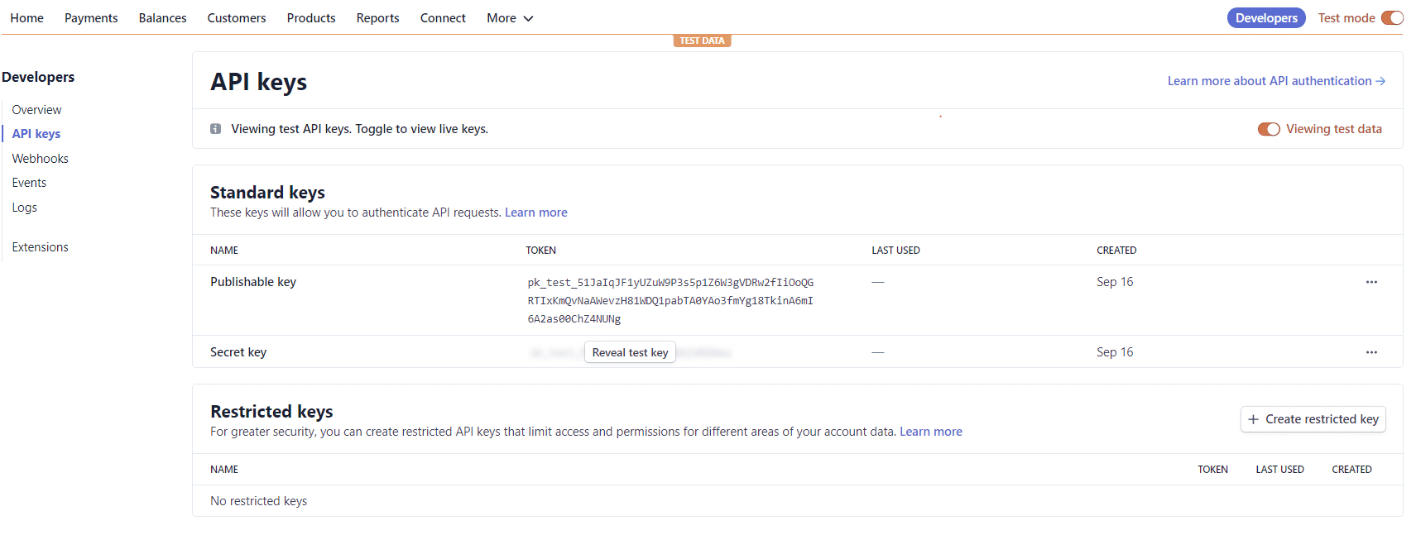The image size is (1416, 535).
Task: Click the Developers button
Action: 1266,18
